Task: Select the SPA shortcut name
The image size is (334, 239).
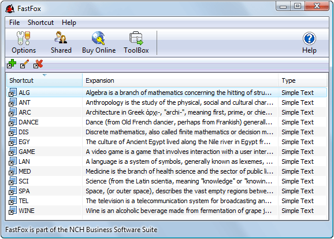Action: pyautogui.click(x=24, y=191)
